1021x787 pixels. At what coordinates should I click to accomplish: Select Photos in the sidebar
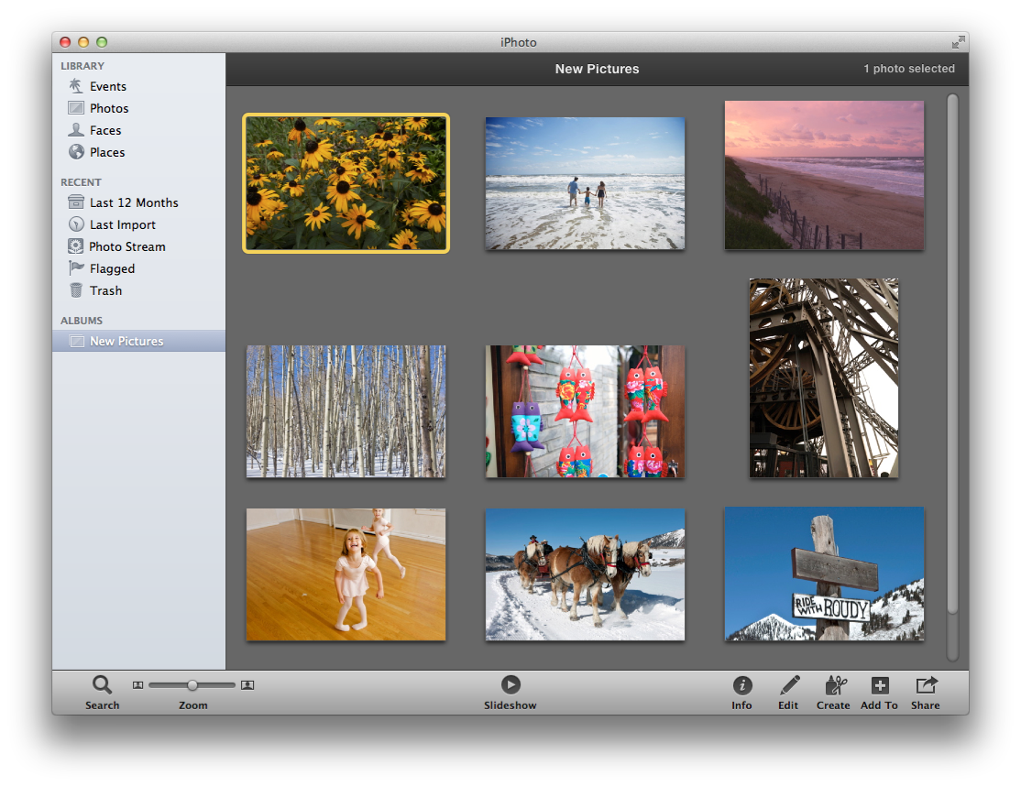click(108, 108)
